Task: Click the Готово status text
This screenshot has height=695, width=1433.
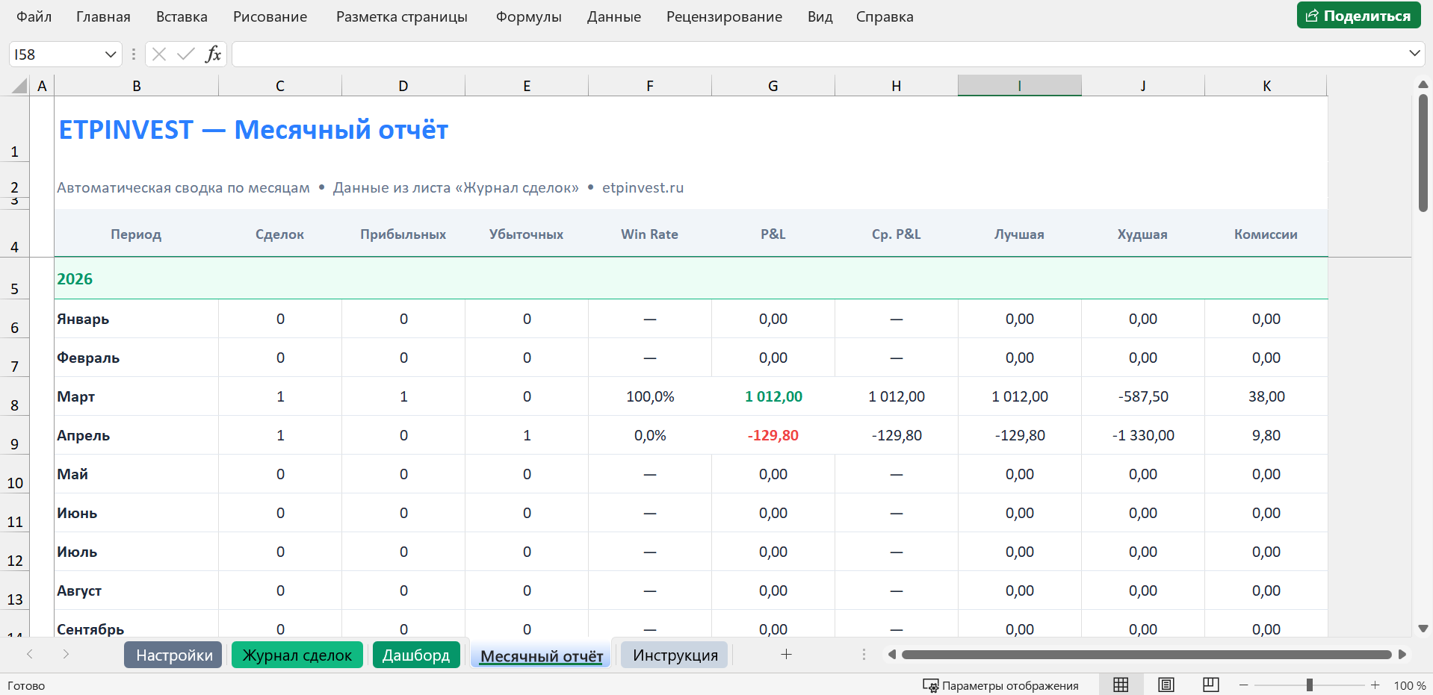Action: (26, 685)
